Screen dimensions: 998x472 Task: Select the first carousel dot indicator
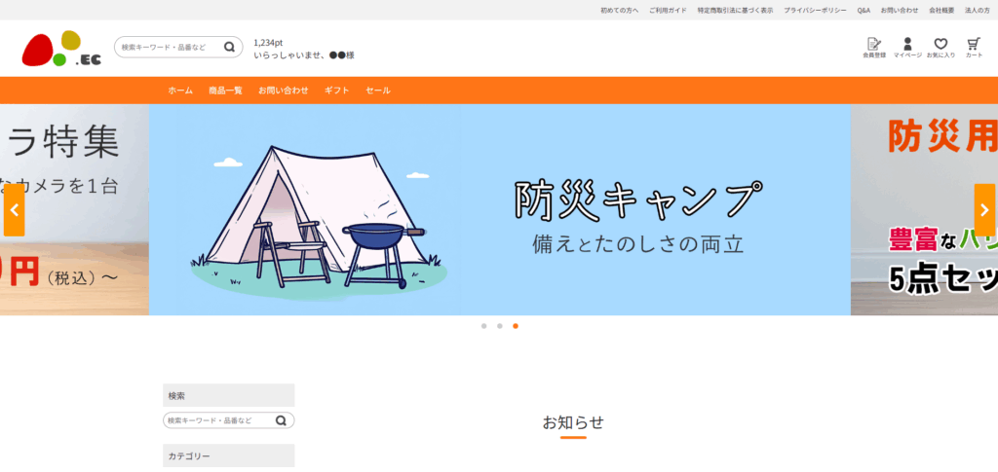(x=483, y=326)
